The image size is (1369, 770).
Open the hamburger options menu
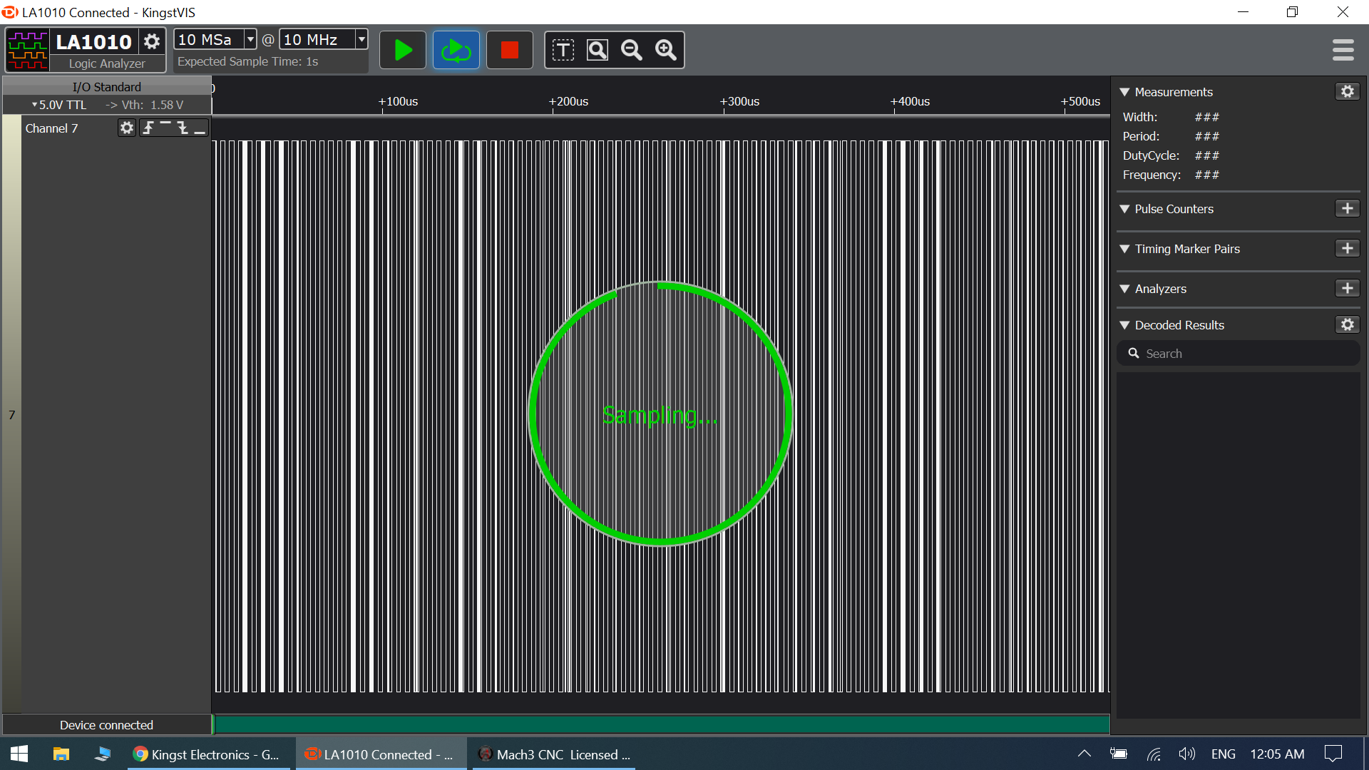(x=1343, y=50)
